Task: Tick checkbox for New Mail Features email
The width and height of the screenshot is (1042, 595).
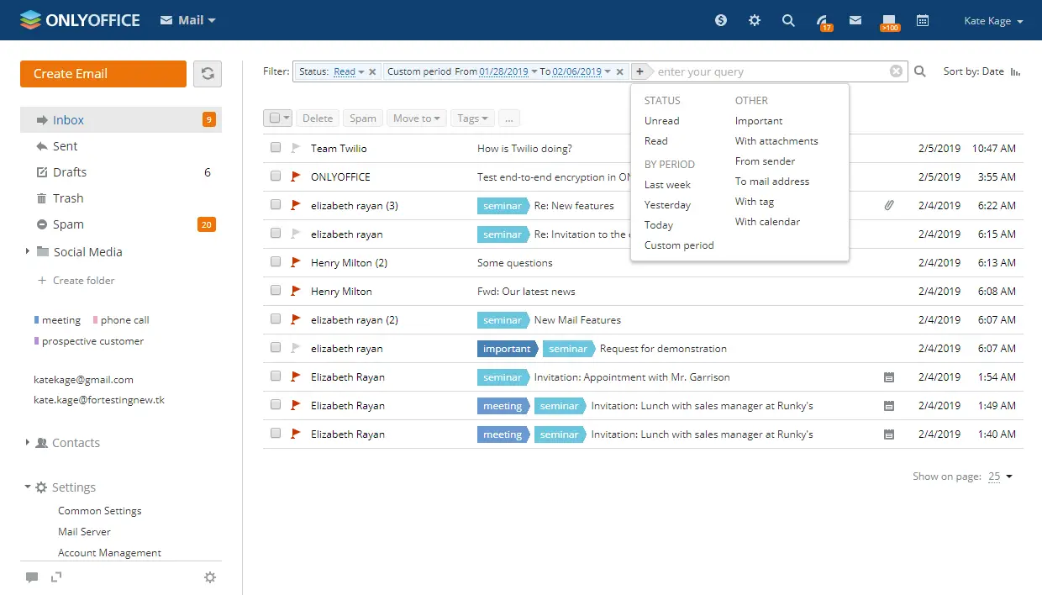Action: click(x=275, y=319)
